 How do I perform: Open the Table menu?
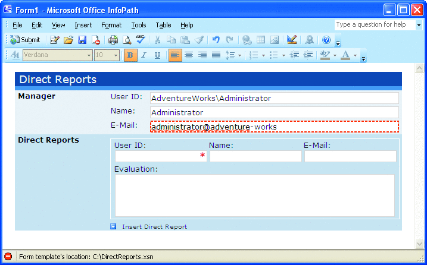pos(163,25)
